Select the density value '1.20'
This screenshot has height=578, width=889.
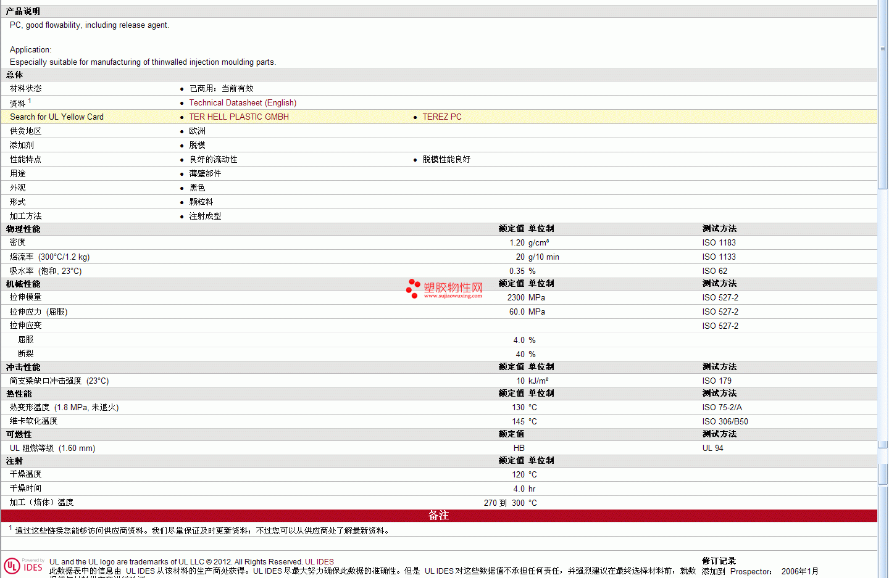[x=517, y=243]
